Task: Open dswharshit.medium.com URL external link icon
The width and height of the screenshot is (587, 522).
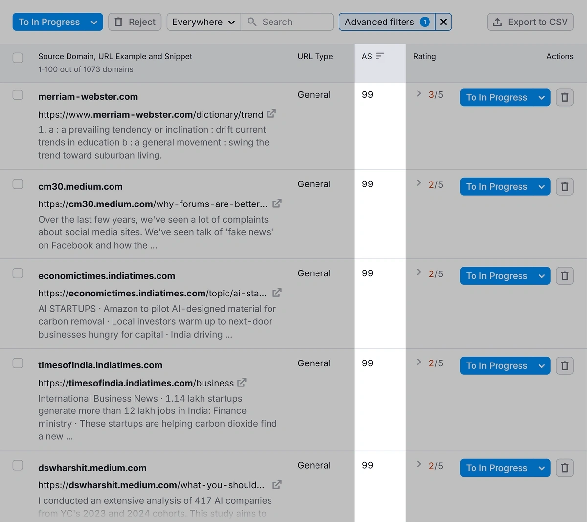Action: pyautogui.click(x=277, y=485)
